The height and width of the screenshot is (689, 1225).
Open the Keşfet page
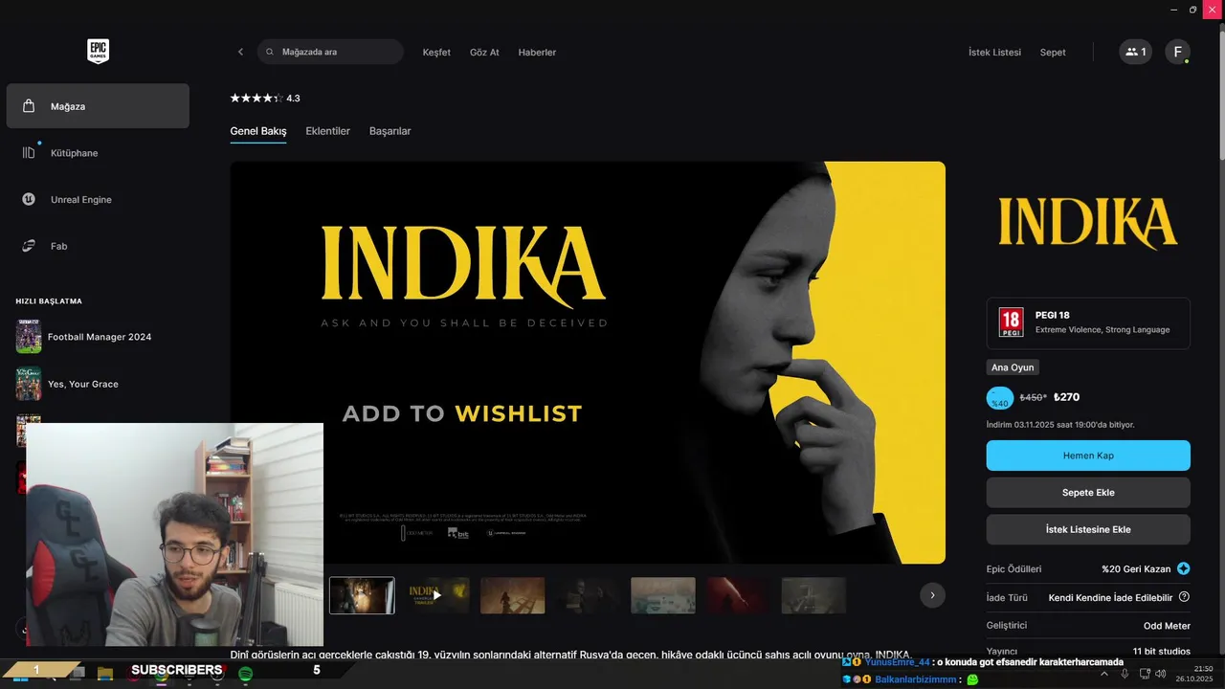point(436,53)
